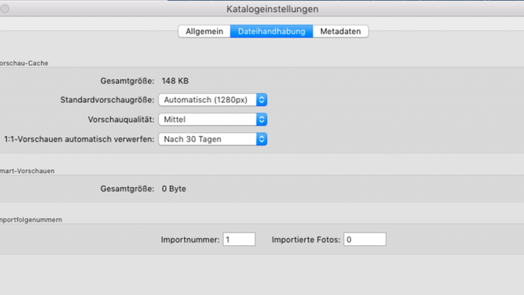Viewport: 524px width, 295px height.
Task: Focus the Importierte Fotos field
Action: pyautogui.click(x=364, y=240)
